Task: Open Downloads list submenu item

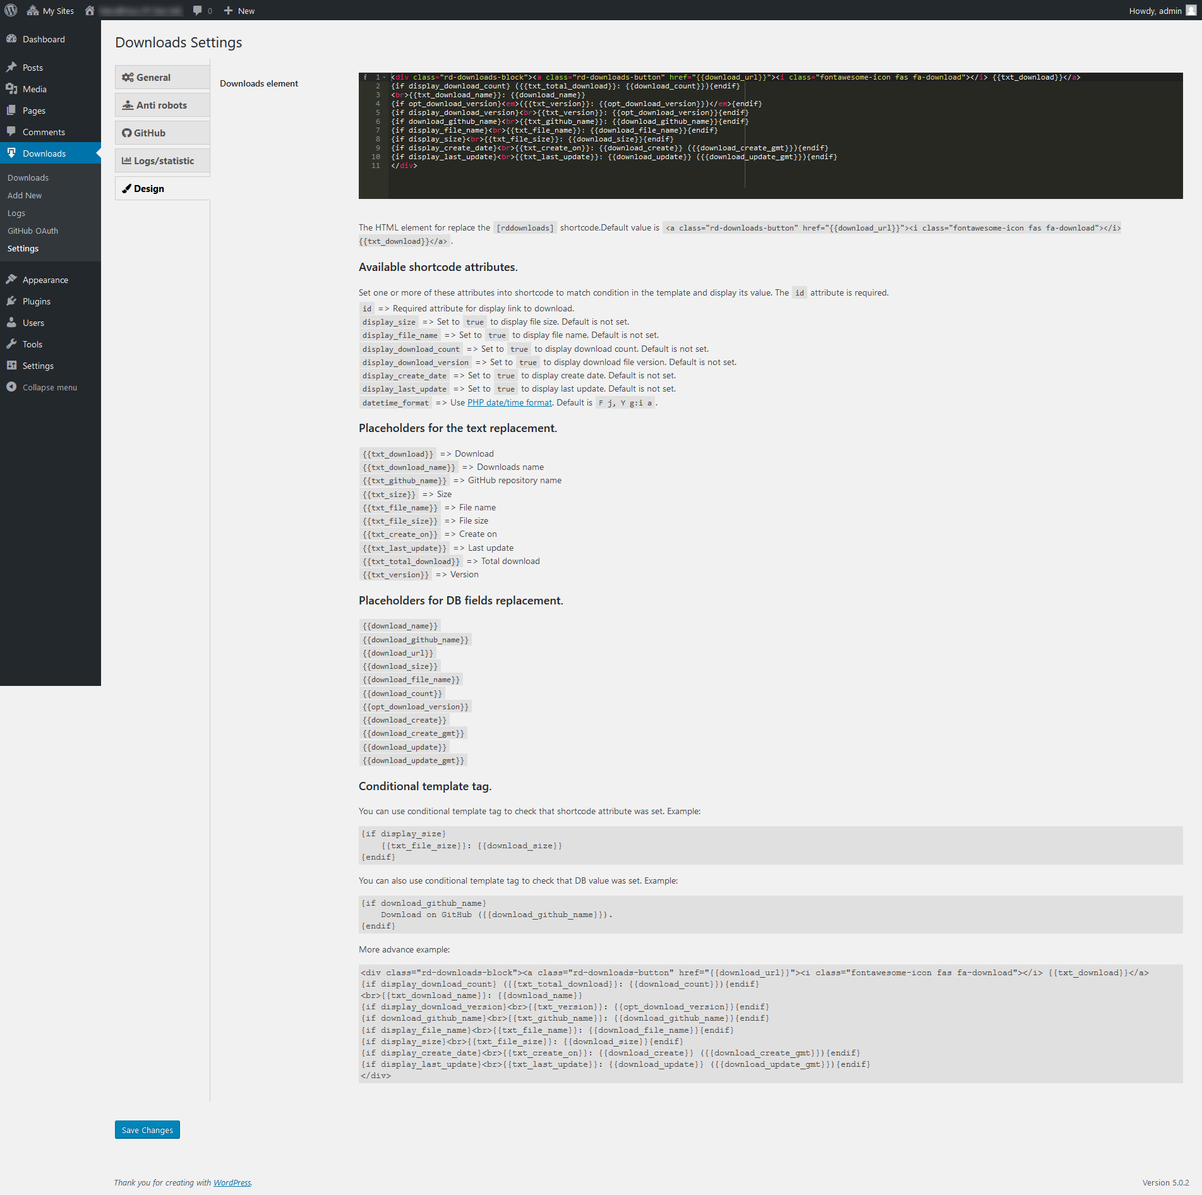Action: (28, 177)
